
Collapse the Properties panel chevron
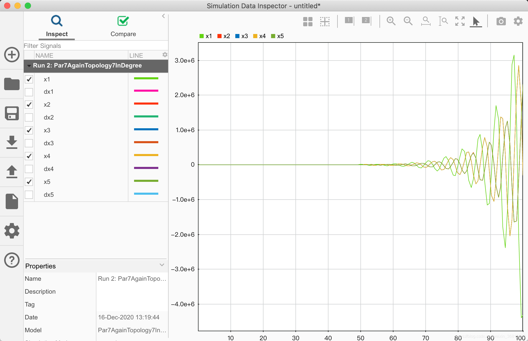coord(162,265)
